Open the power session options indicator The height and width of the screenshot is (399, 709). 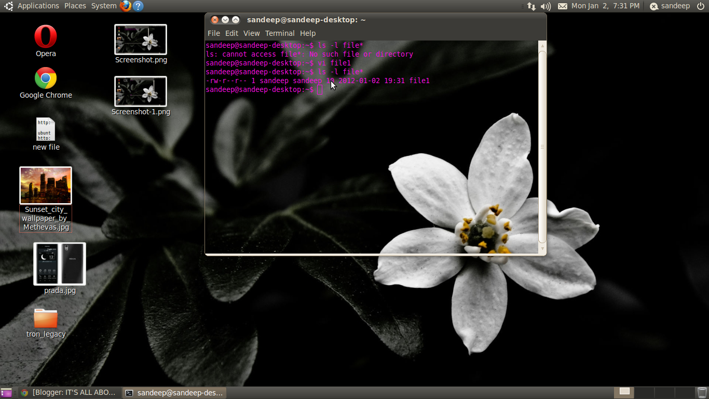click(x=701, y=6)
